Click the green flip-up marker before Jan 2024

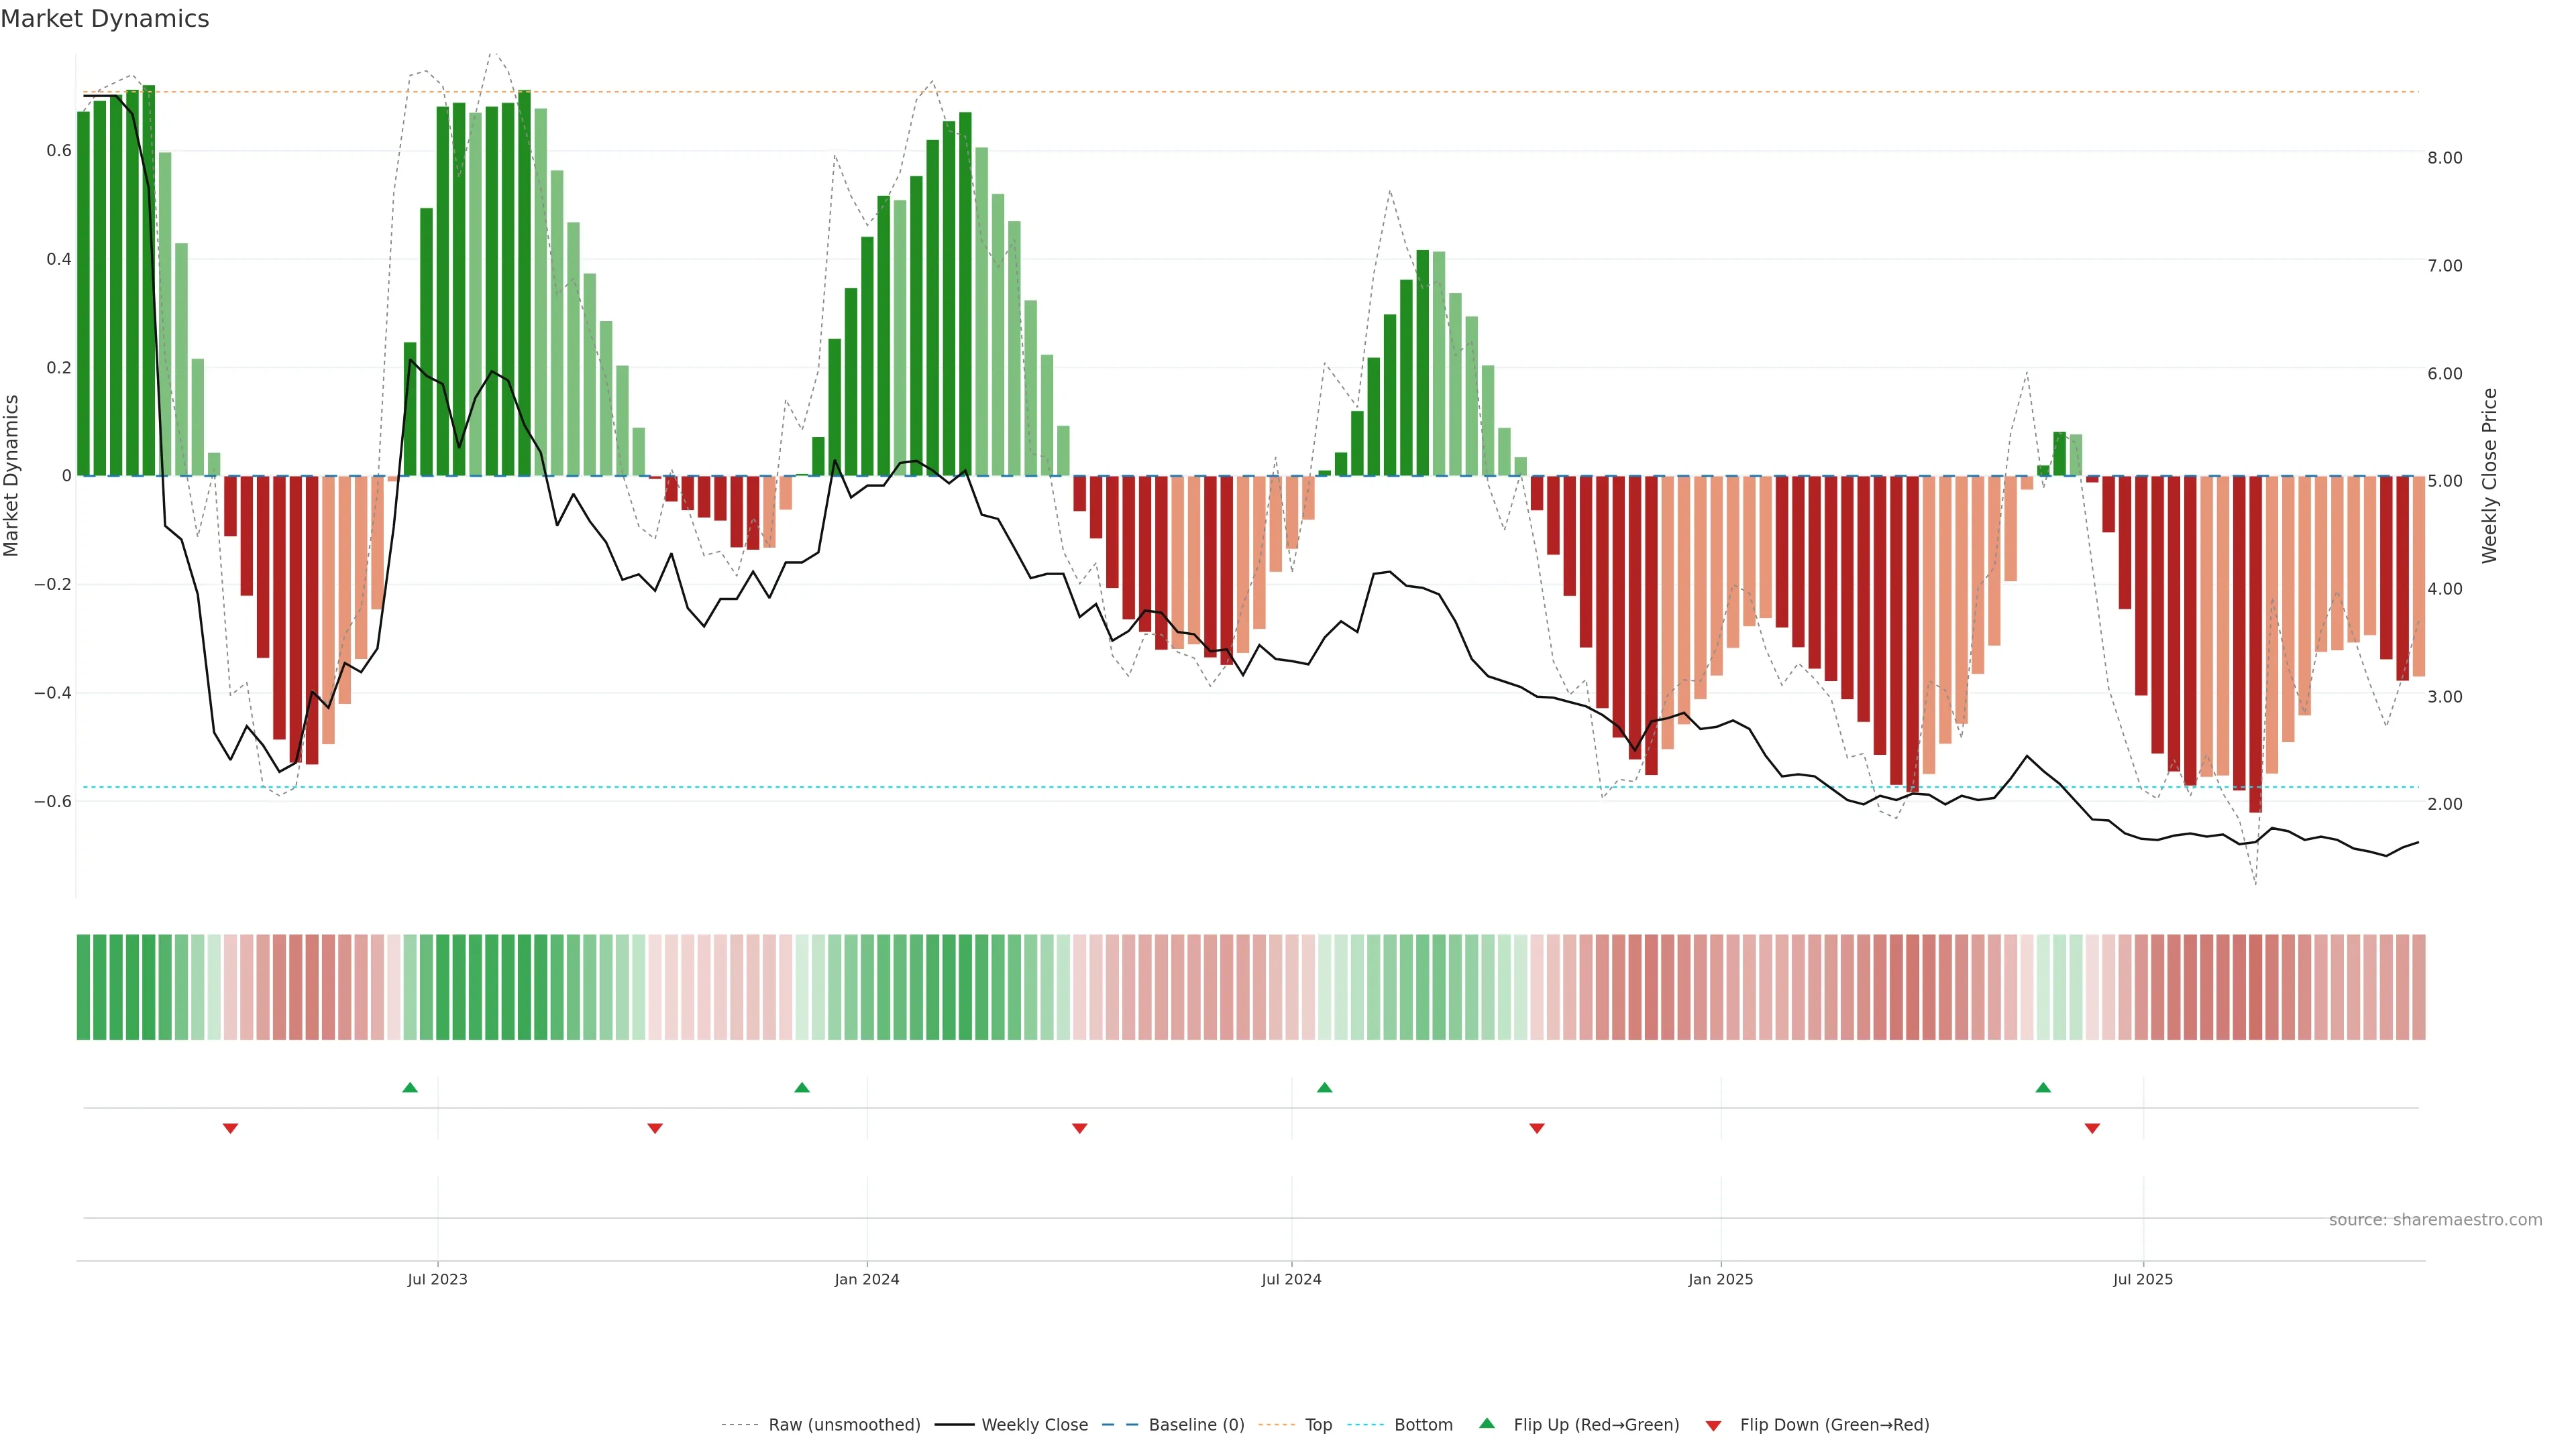pos(802,1087)
